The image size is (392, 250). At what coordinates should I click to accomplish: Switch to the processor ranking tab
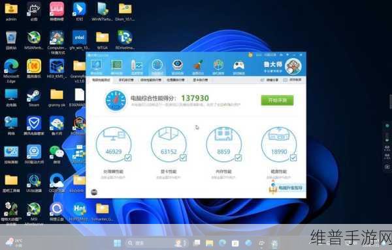coord(176,80)
